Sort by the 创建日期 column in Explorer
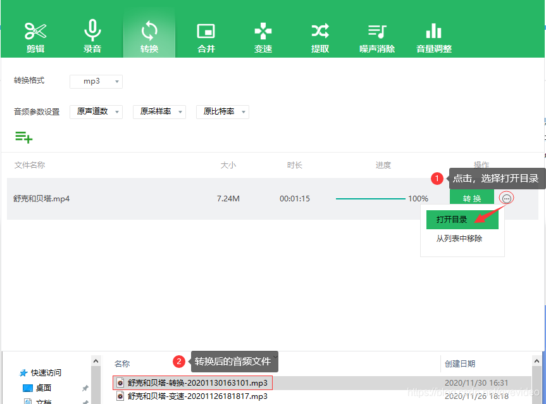Image resolution: width=546 pixels, height=404 pixels. (x=460, y=364)
